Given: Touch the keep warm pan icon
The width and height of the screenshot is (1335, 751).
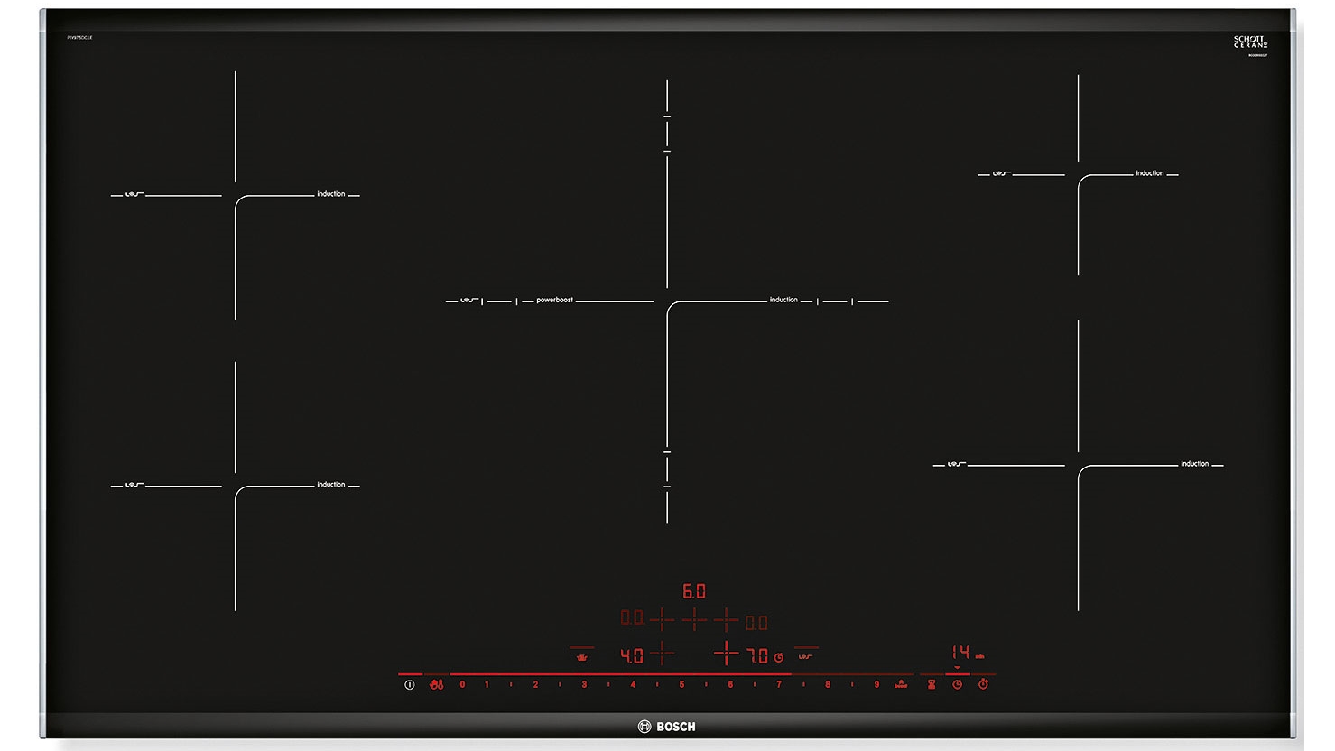Looking at the screenshot, I should [583, 655].
